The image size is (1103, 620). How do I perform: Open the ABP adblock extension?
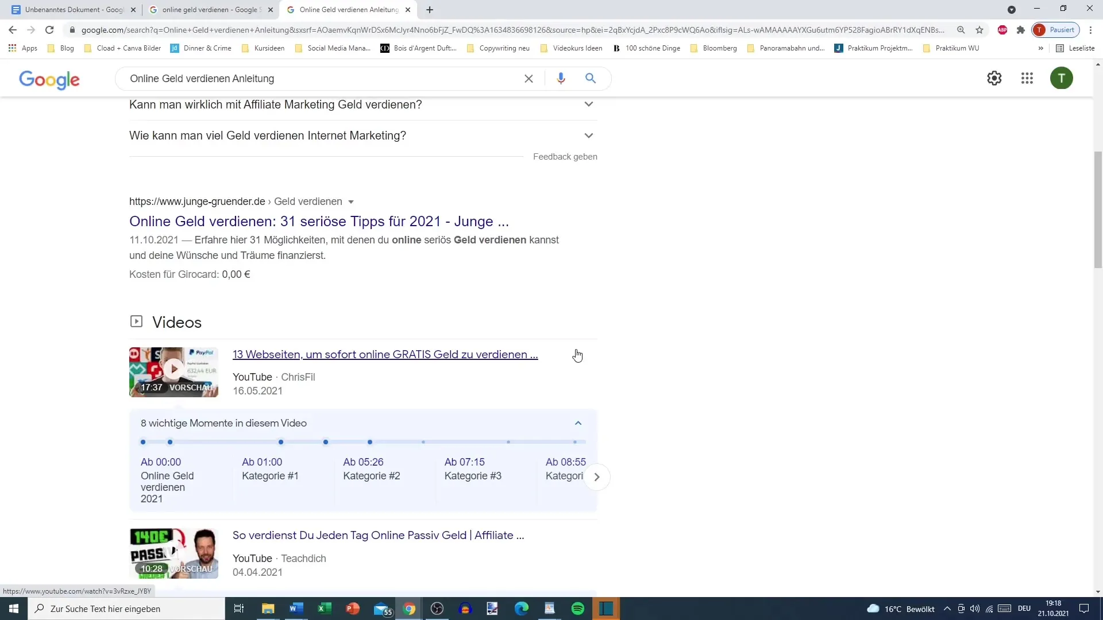pos(1002,30)
